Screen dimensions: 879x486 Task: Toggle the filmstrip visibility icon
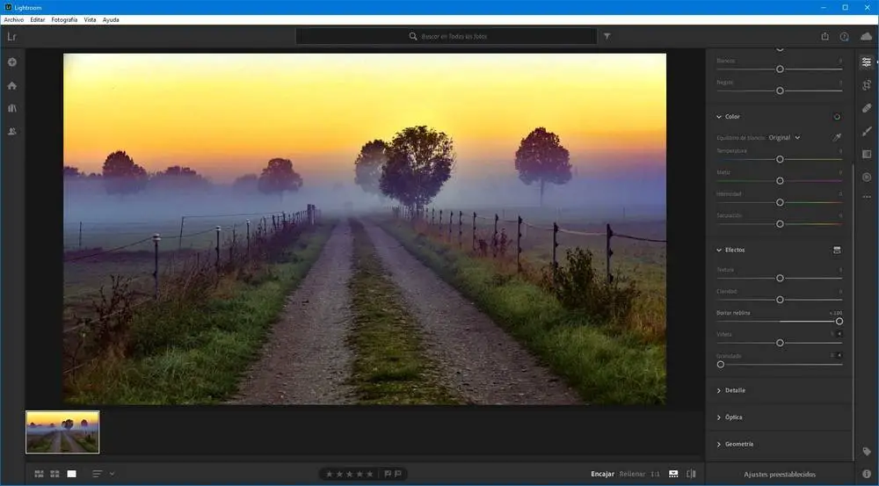(673, 474)
